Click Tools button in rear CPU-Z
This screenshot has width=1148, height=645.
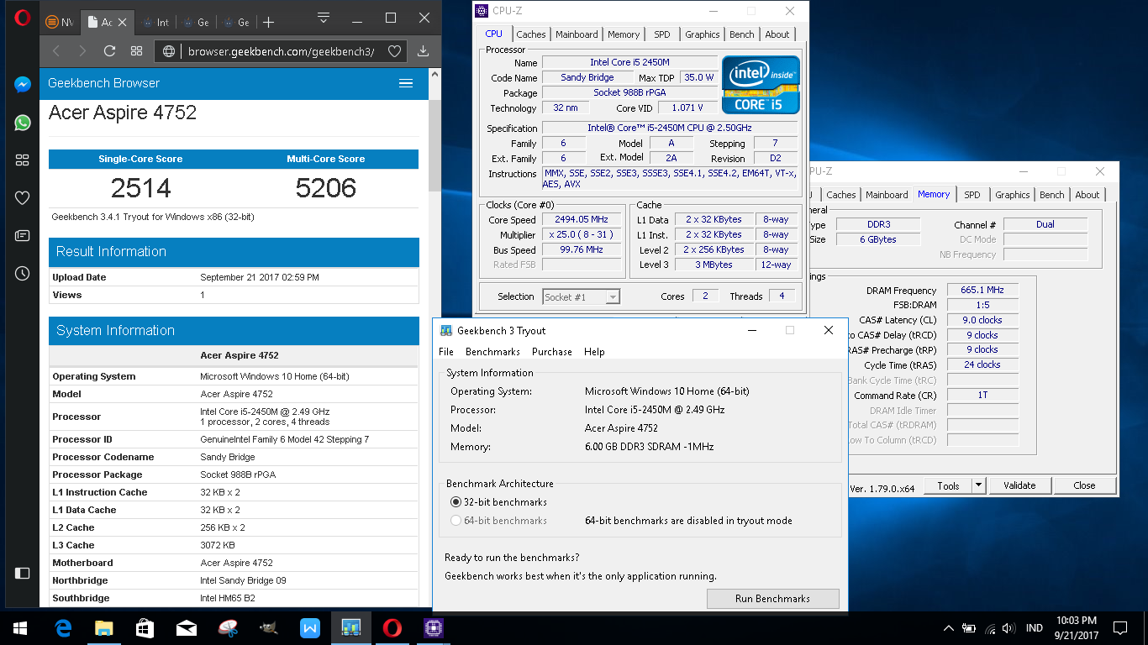pos(949,485)
